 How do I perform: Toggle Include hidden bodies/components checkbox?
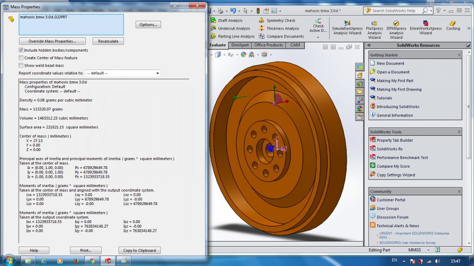[21, 50]
